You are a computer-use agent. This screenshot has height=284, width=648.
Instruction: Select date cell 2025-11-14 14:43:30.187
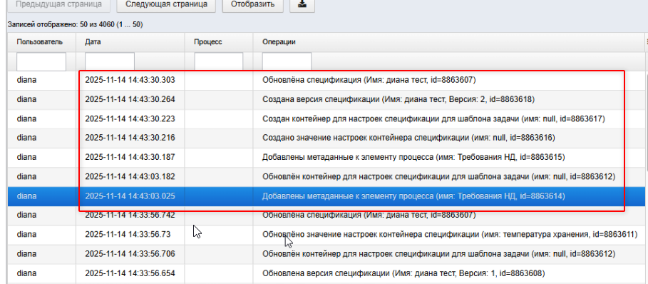tap(130, 157)
